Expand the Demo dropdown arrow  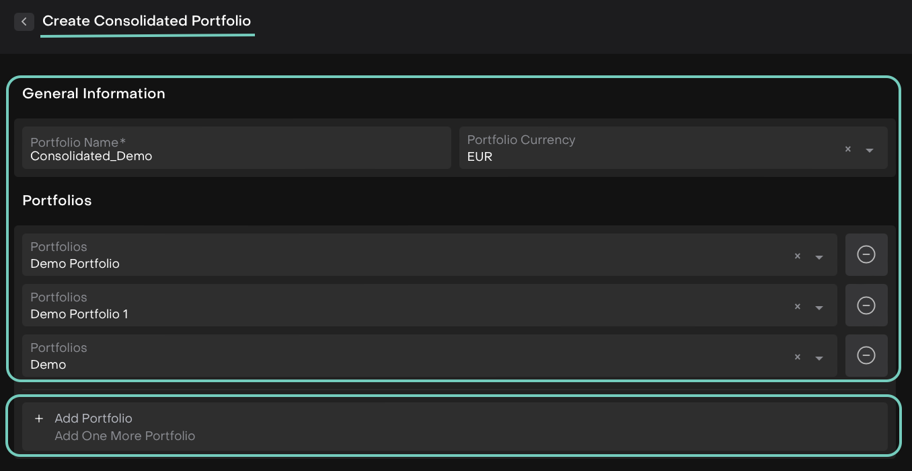tap(819, 358)
